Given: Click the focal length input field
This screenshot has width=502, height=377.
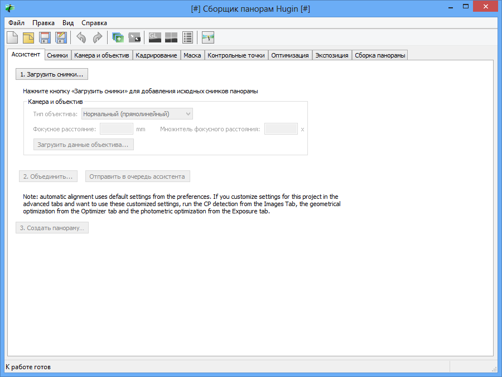Looking at the screenshot, I should (x=117, y=129).
